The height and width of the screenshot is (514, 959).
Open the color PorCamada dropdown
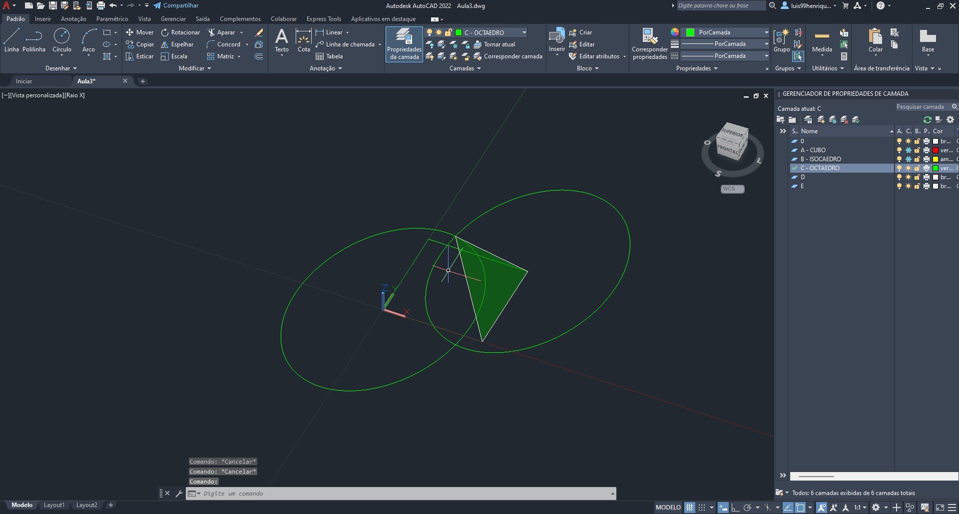tap(726, 32)
